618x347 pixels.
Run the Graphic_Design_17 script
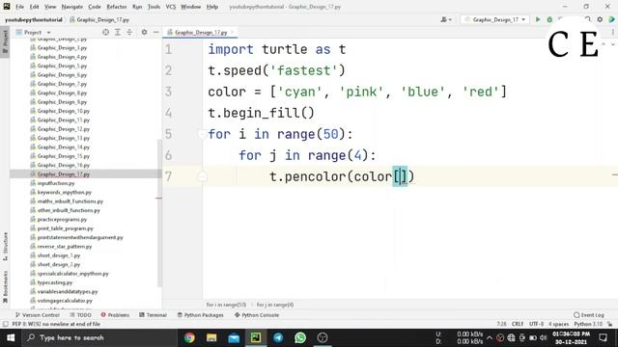(x=538, y=19)
